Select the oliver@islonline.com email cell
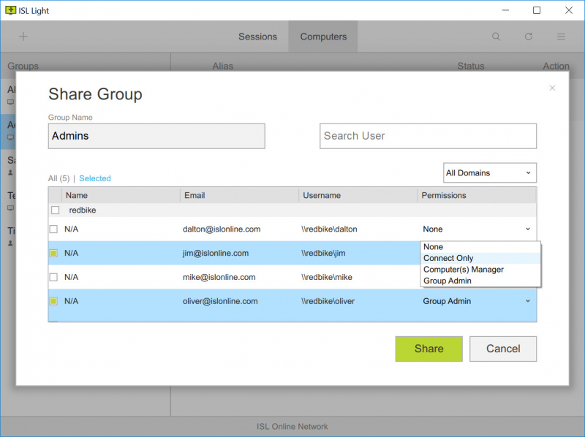The height and width of the screenshot is (437, 585). 220,301
